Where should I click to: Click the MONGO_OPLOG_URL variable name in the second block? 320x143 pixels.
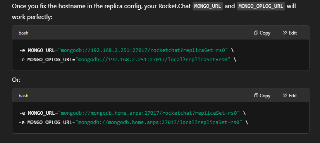coord(50,122)
